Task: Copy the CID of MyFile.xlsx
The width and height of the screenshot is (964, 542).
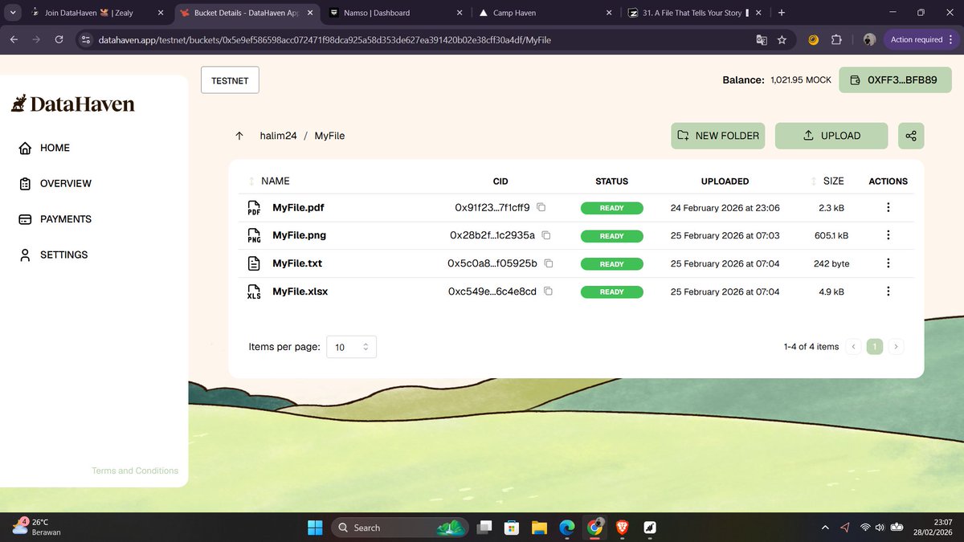Action: pyautogui.click(x=548, y=291)
